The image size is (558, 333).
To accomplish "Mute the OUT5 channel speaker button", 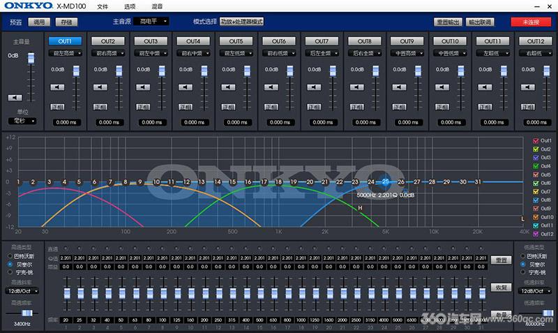I will [228, 87].
